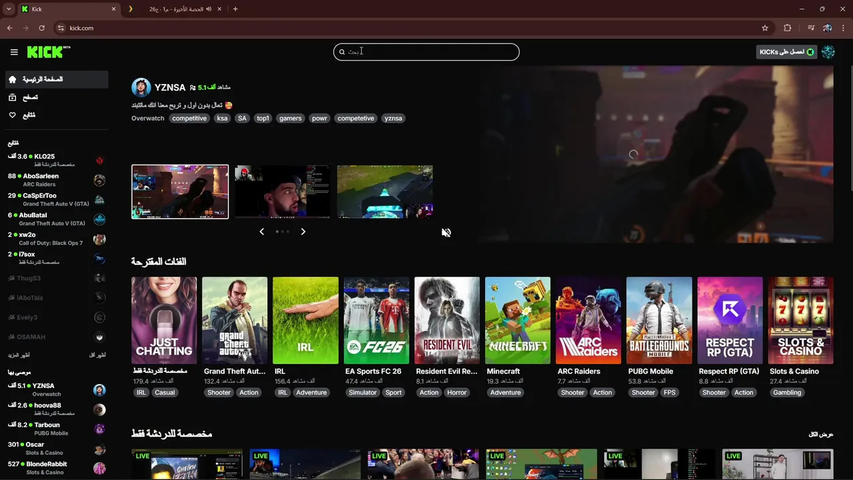
Task: Open offline channel iAboTala
Action: [57, 298]
